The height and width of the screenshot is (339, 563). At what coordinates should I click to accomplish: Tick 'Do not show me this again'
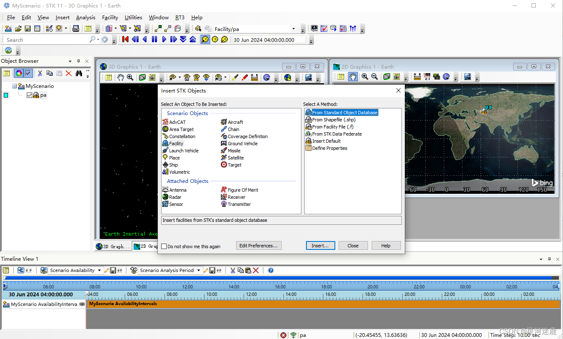pos(164,247)
